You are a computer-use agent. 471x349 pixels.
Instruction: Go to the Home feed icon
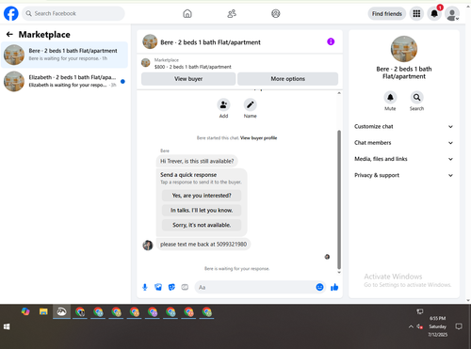click(187, 14)
